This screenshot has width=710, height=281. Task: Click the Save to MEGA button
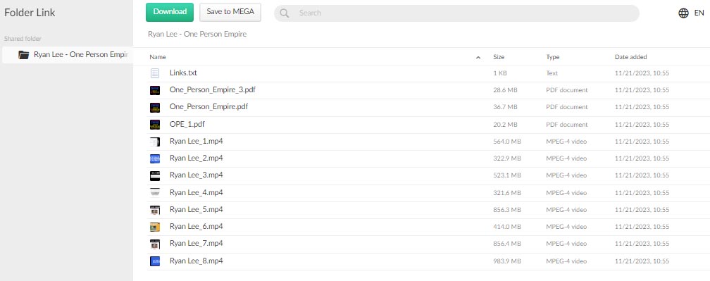point(230,12)
